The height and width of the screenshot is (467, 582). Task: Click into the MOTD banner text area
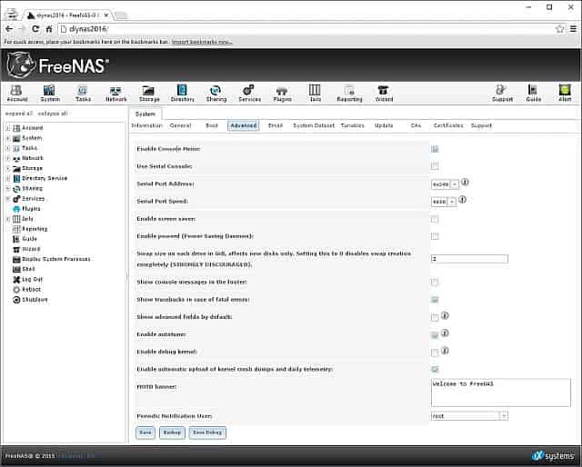(500, 392)
